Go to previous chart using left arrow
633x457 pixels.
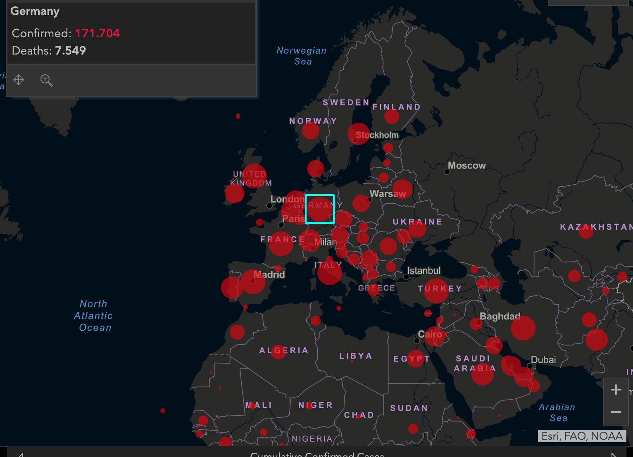pyautogui.click(x=21, y=454)
